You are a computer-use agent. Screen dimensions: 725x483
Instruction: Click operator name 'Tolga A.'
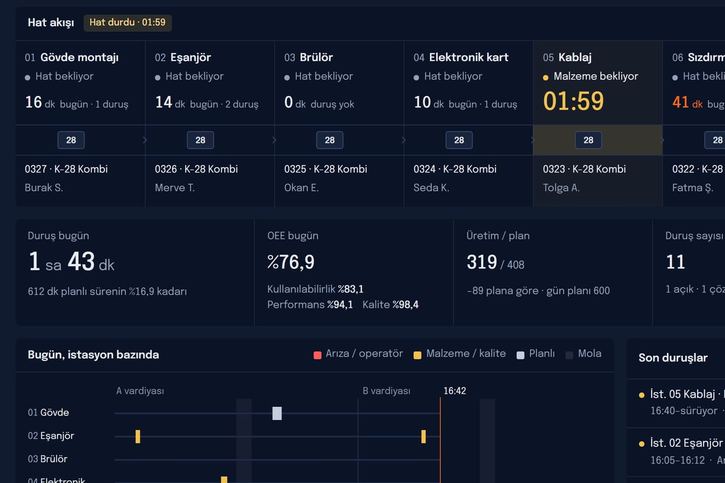(561, 187)
